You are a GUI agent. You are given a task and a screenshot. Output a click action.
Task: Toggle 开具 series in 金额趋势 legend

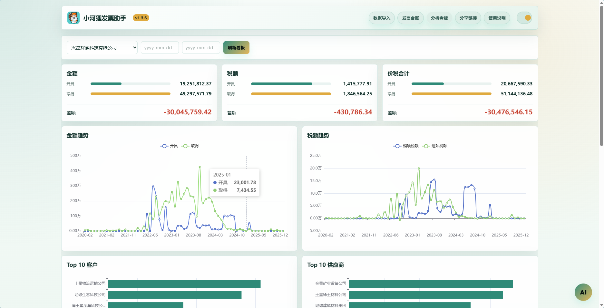[169, 146]
